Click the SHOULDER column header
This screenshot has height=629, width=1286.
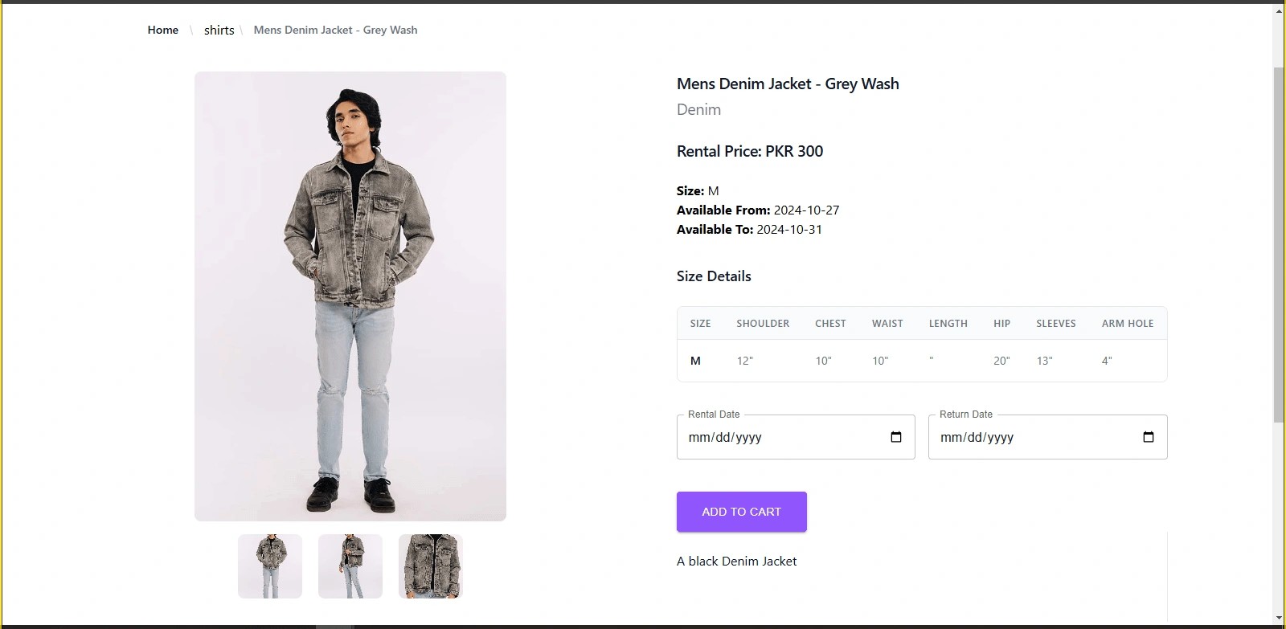(x=763, y=324)
